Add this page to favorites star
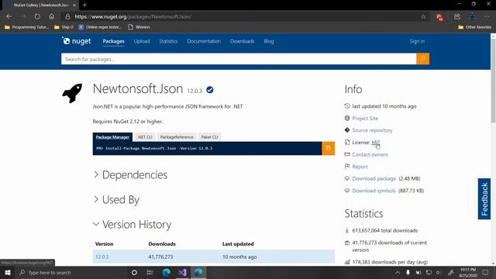The image size is (496, 279). (423, 17)
